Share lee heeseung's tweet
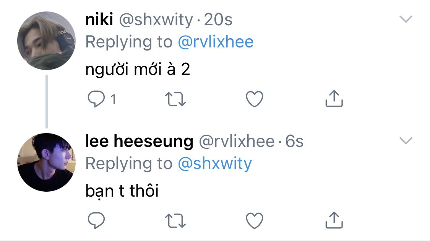This screenshot has height=241, width=430. pyautogui.click(x=334, y=220)
